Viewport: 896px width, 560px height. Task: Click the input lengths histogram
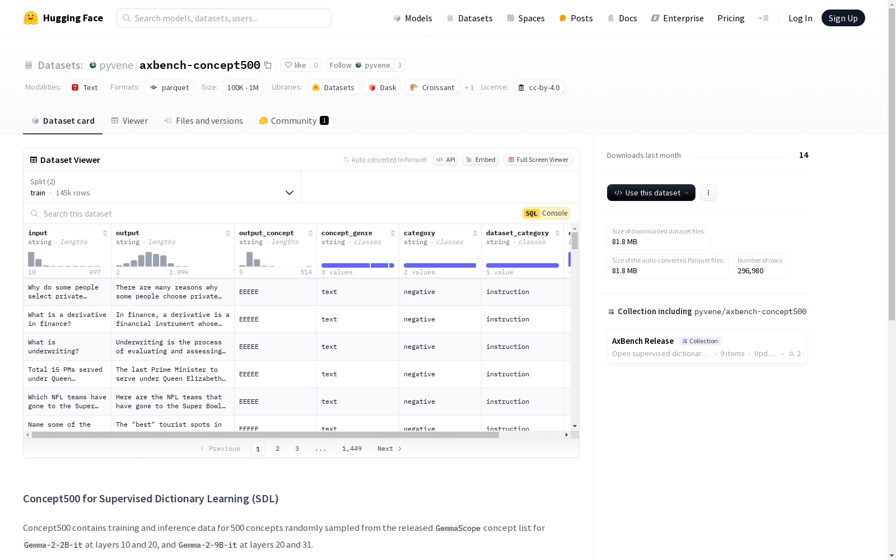click(x=64, y=259)
